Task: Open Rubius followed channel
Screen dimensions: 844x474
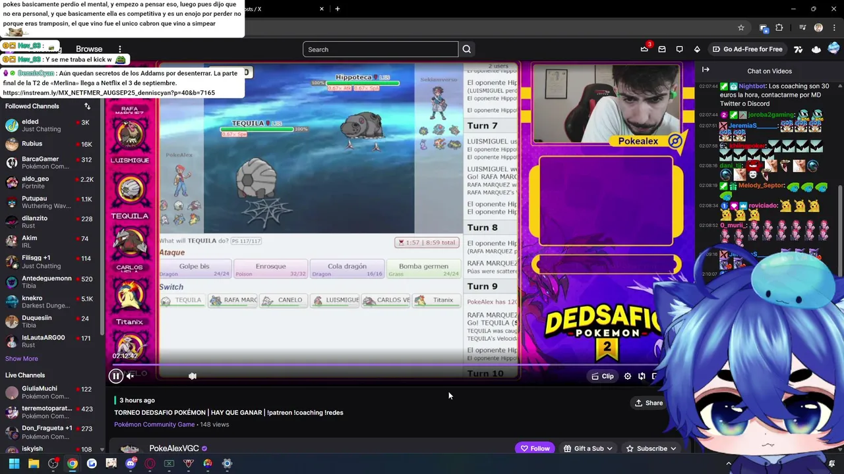Action: point(51,144)
